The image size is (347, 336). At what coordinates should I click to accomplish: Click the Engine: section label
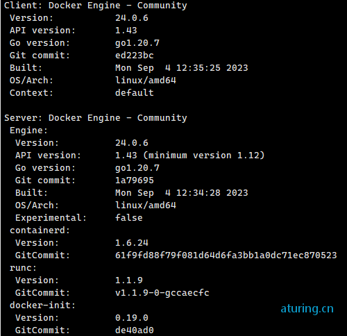coord(28,131)
